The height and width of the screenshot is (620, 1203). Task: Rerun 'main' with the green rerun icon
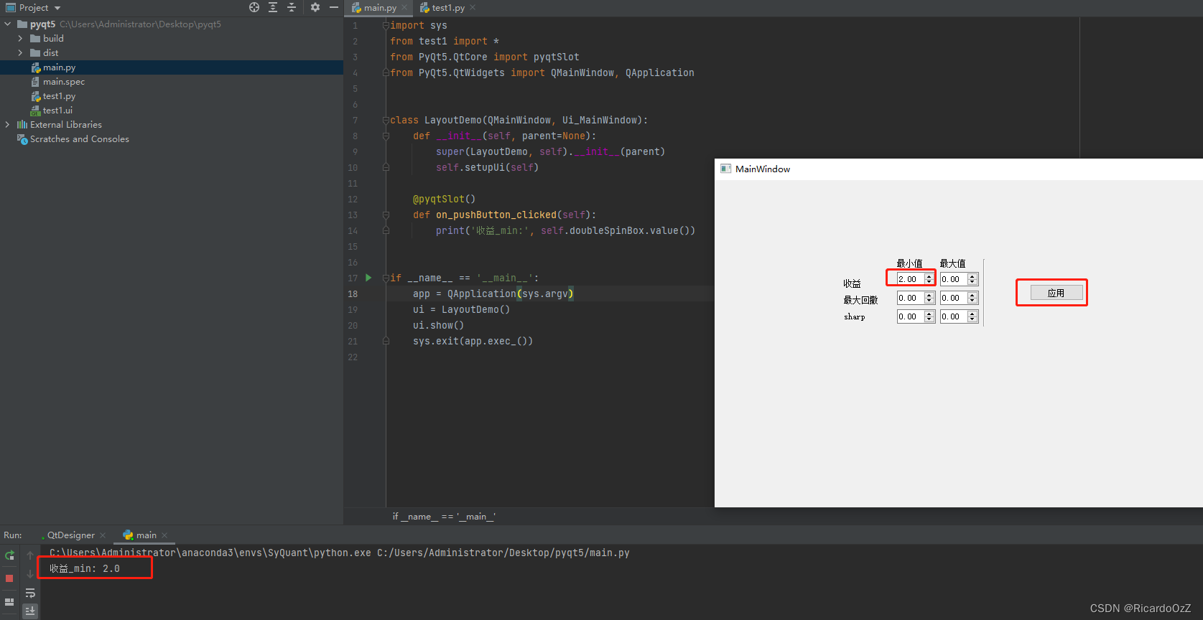(x=9, y=555)
